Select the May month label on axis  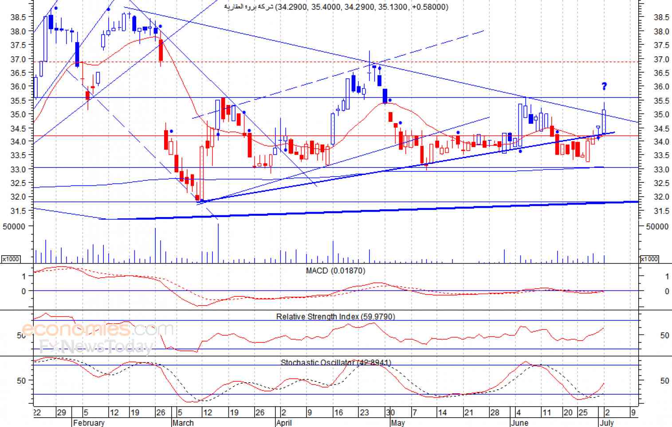pos(398,423)
